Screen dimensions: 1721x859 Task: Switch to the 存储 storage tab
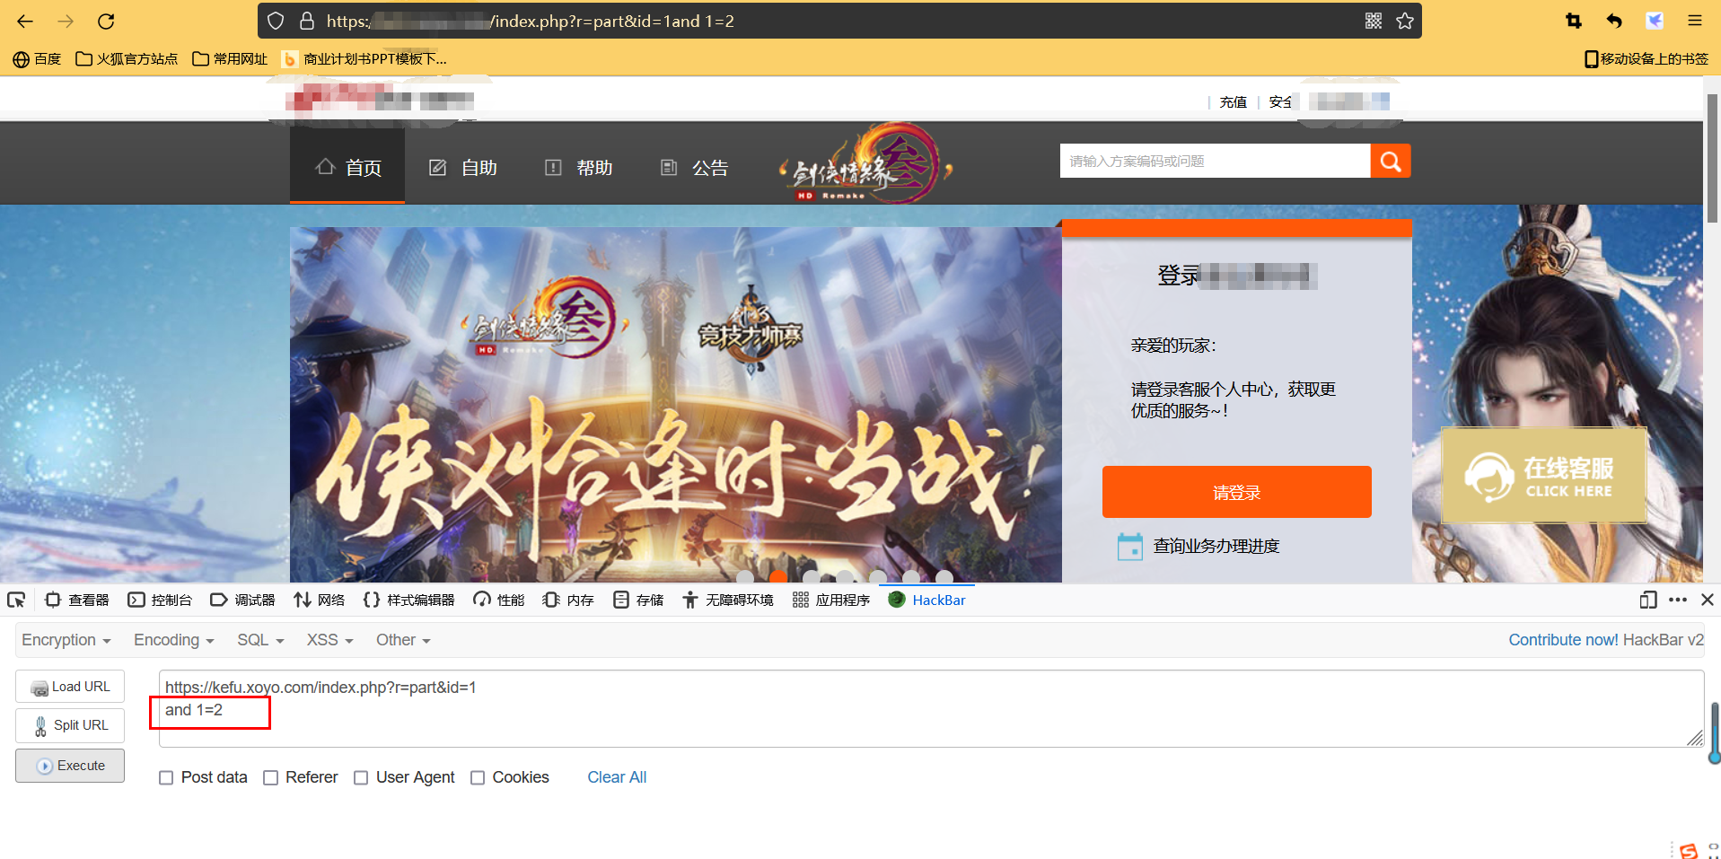click(x=638, y=600)
